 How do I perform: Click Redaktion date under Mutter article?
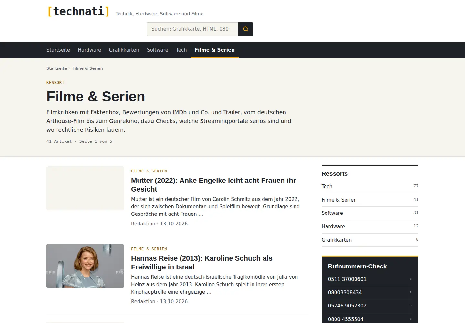[159, 224]
